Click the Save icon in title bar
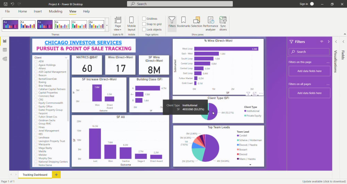The image size is (347, 184). point(6,4)
